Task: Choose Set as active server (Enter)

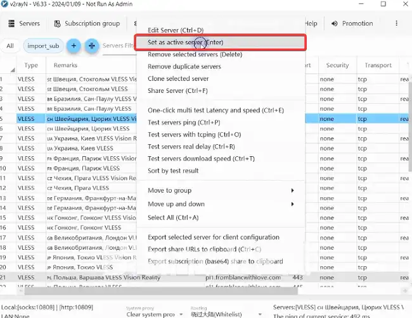Action: pyautogui.click(x=220, y=42)
